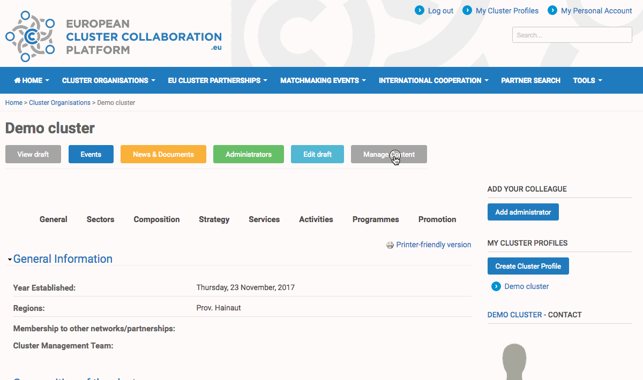Image resolution: width=643 pixels, height=380 pixels.
Task: Open the Matchmaking Events dropdown
Action: 323,80
